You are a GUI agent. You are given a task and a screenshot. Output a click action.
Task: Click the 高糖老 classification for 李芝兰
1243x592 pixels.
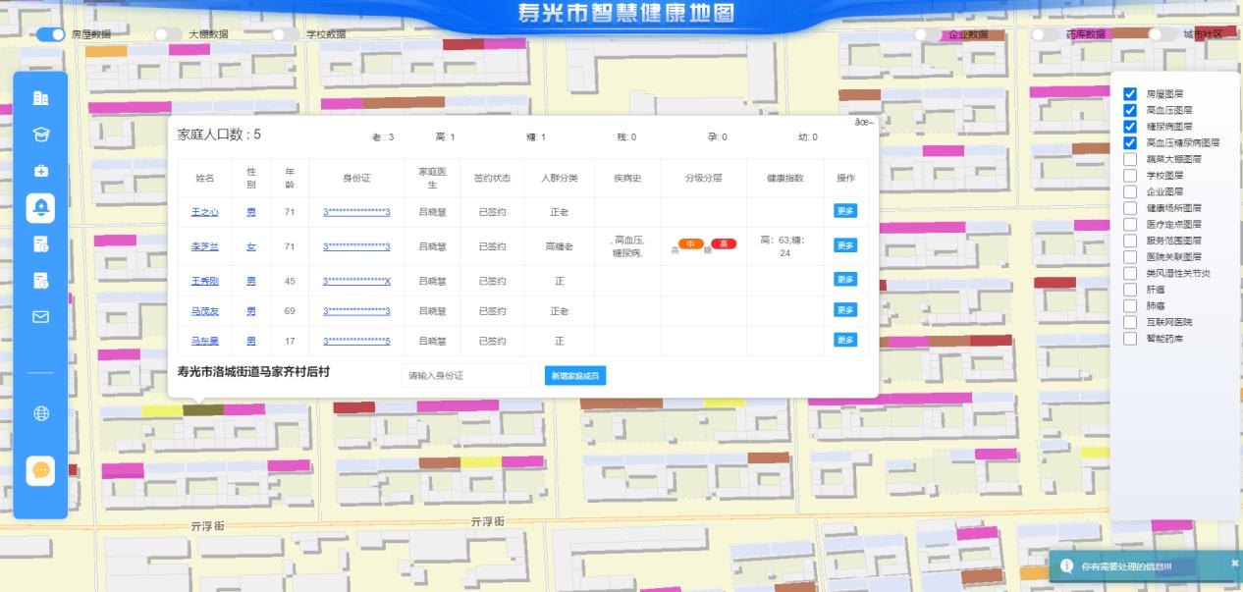coord(559,246)
